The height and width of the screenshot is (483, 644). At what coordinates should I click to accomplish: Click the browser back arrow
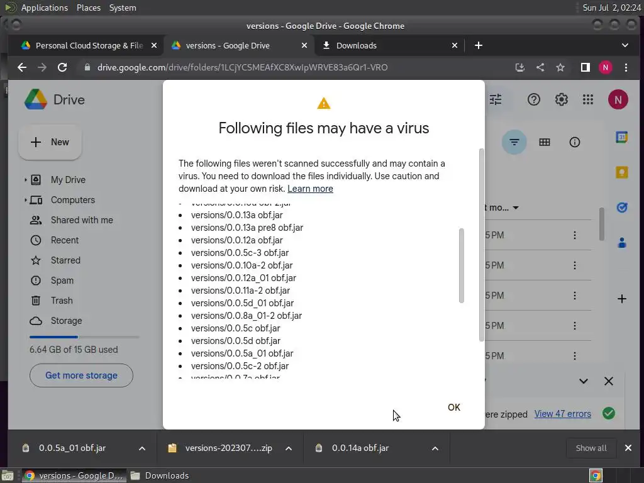tap(22, 67)
